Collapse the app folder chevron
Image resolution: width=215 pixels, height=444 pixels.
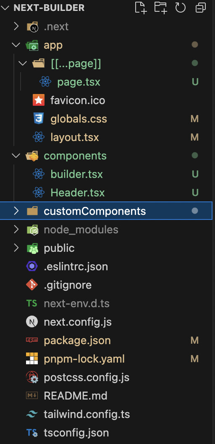pos(16,45)
